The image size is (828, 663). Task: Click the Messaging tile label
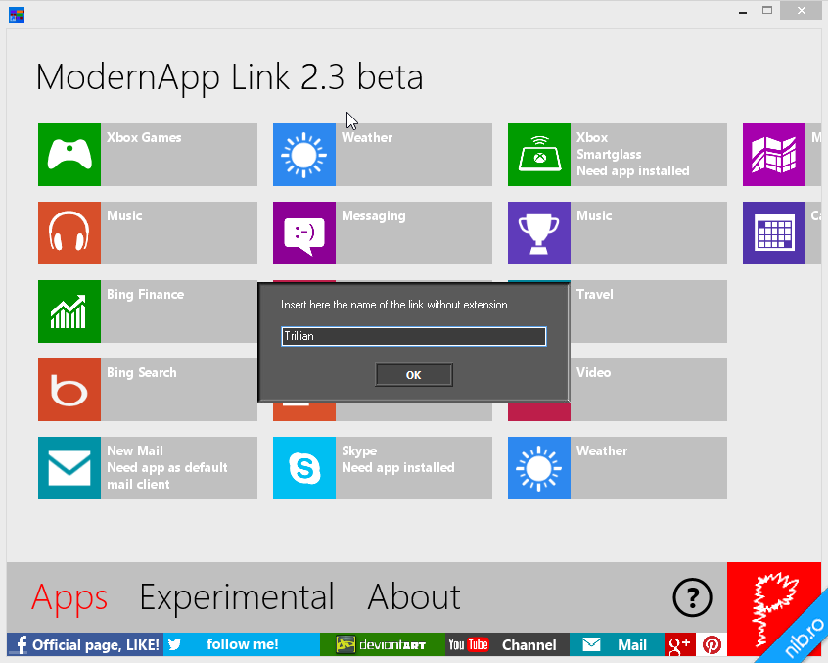pyautogui.click(x=373, y=216)
